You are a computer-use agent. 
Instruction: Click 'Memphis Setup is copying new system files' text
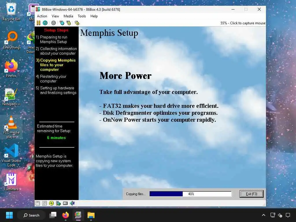click(x=54, y=161)
